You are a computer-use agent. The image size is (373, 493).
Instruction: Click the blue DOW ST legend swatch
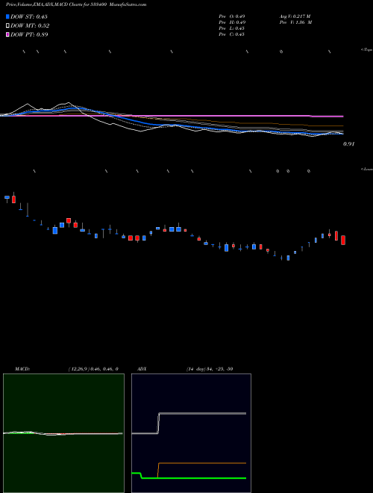(x=8, y=16)
